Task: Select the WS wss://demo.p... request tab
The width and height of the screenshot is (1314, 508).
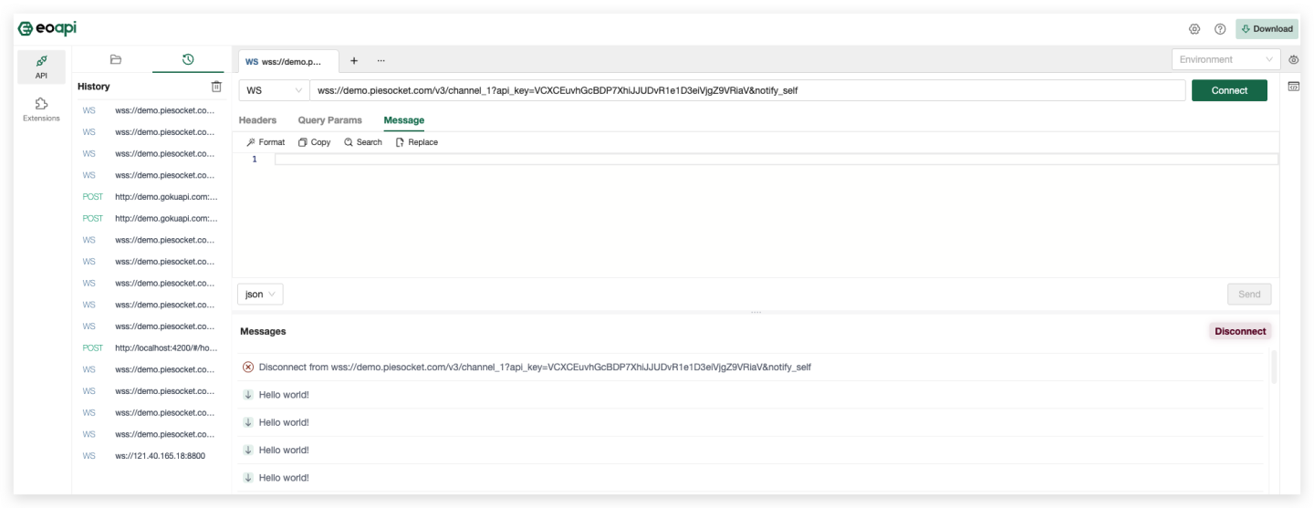Action: click(x=288, y=61)
